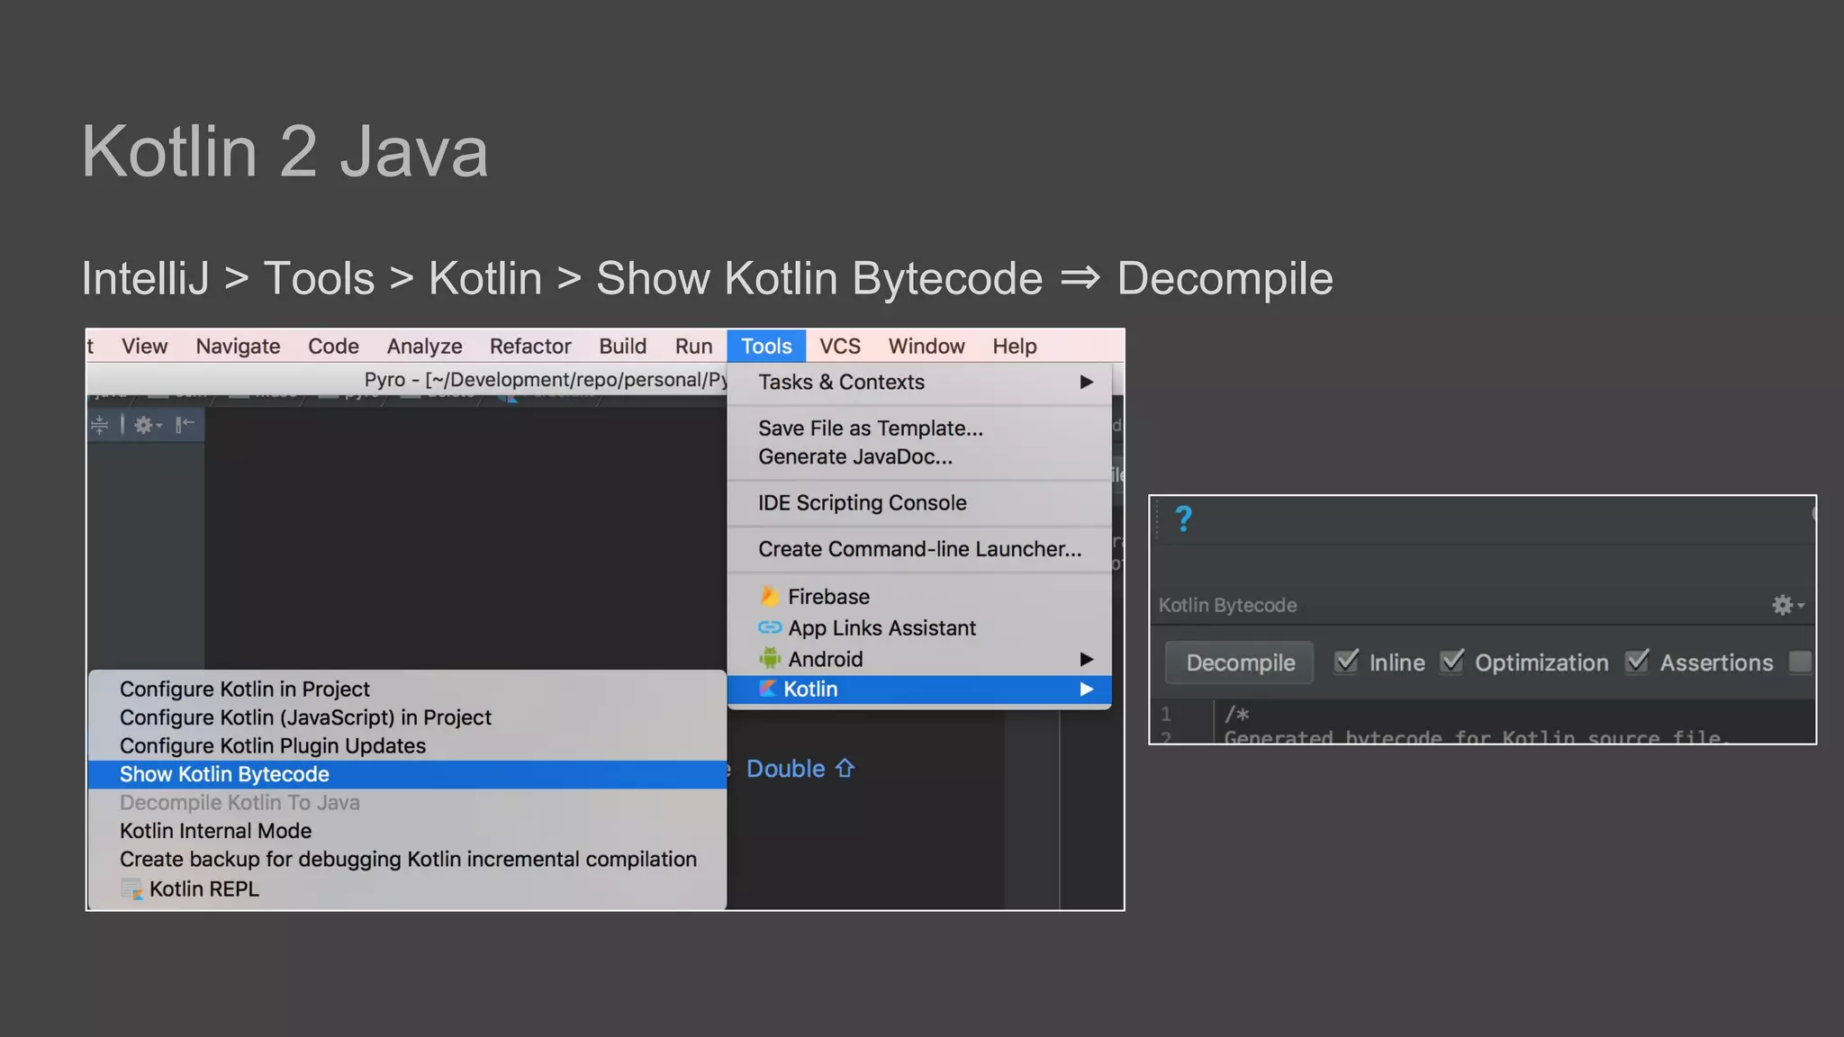The height and width of the screenshot is (1037, 1844).
Task: Click the project panel gear settings icon
Action: [148, 425]
